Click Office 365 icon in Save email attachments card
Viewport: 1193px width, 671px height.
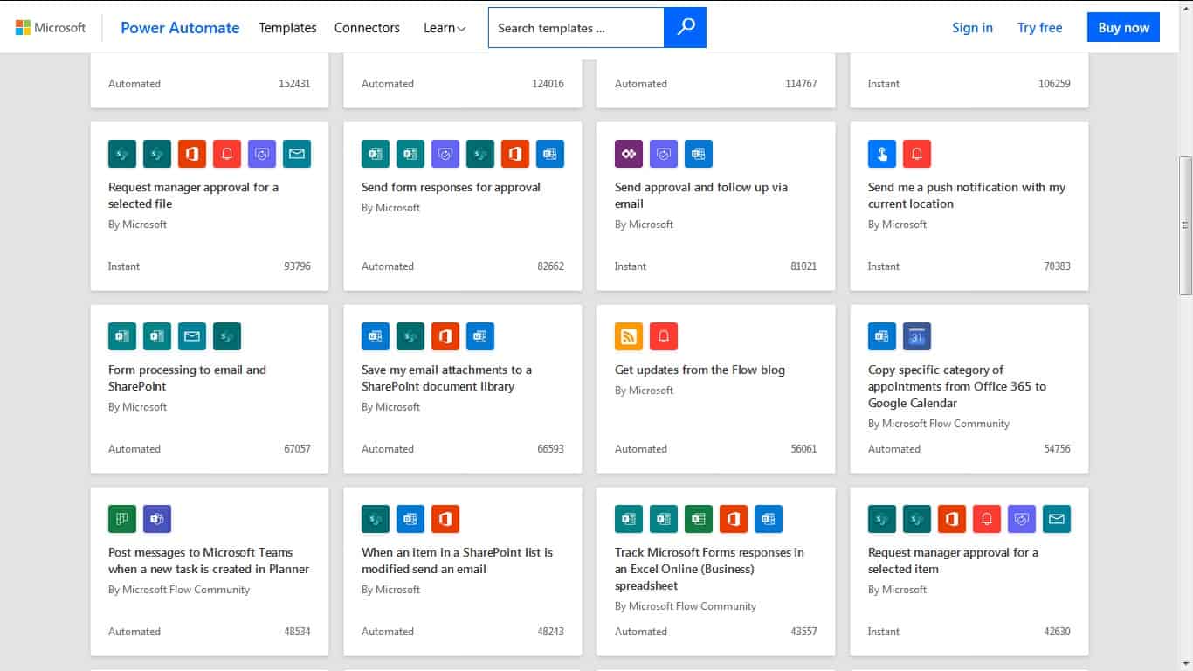pyautogui.click(x=445, y=336)
